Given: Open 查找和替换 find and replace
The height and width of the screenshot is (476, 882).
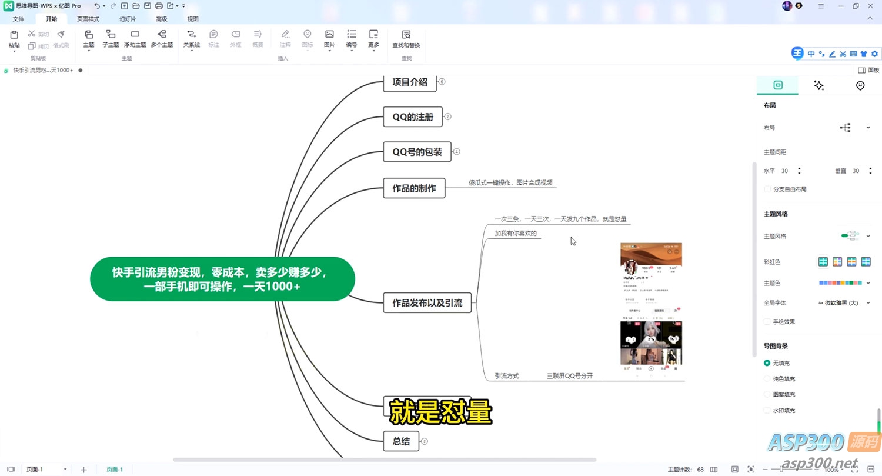Looking at the screenshot, I should 406,39.
